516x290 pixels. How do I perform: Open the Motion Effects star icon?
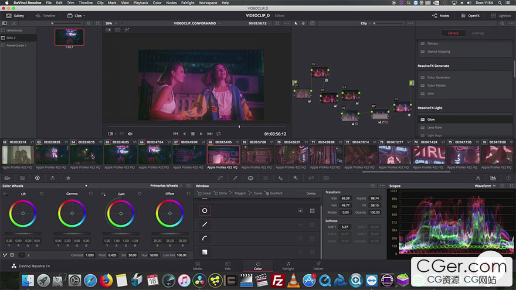coord(68,178)
